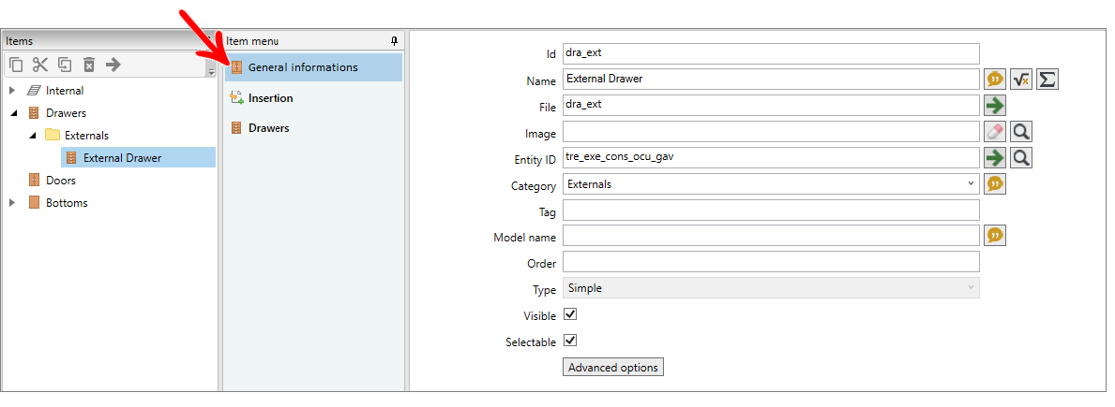Click the Tag input field
This screenshot has height=407, width=1115.
(x=771, y=210)
